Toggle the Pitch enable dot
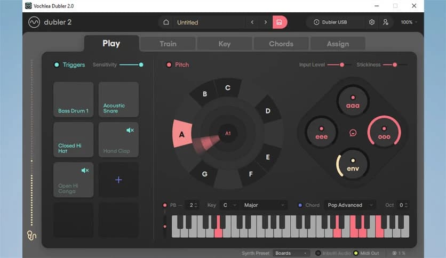Image resolution: width=446 pixels, height=258 pixels. tap(169, 65)
